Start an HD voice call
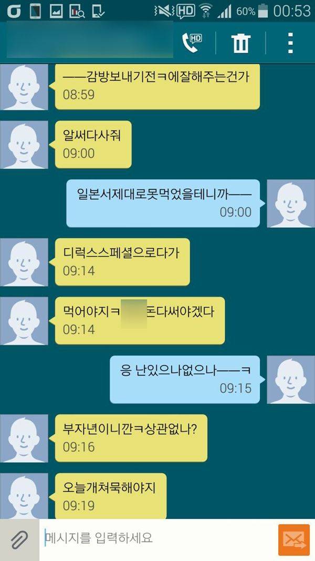 [x=192, y=43]
